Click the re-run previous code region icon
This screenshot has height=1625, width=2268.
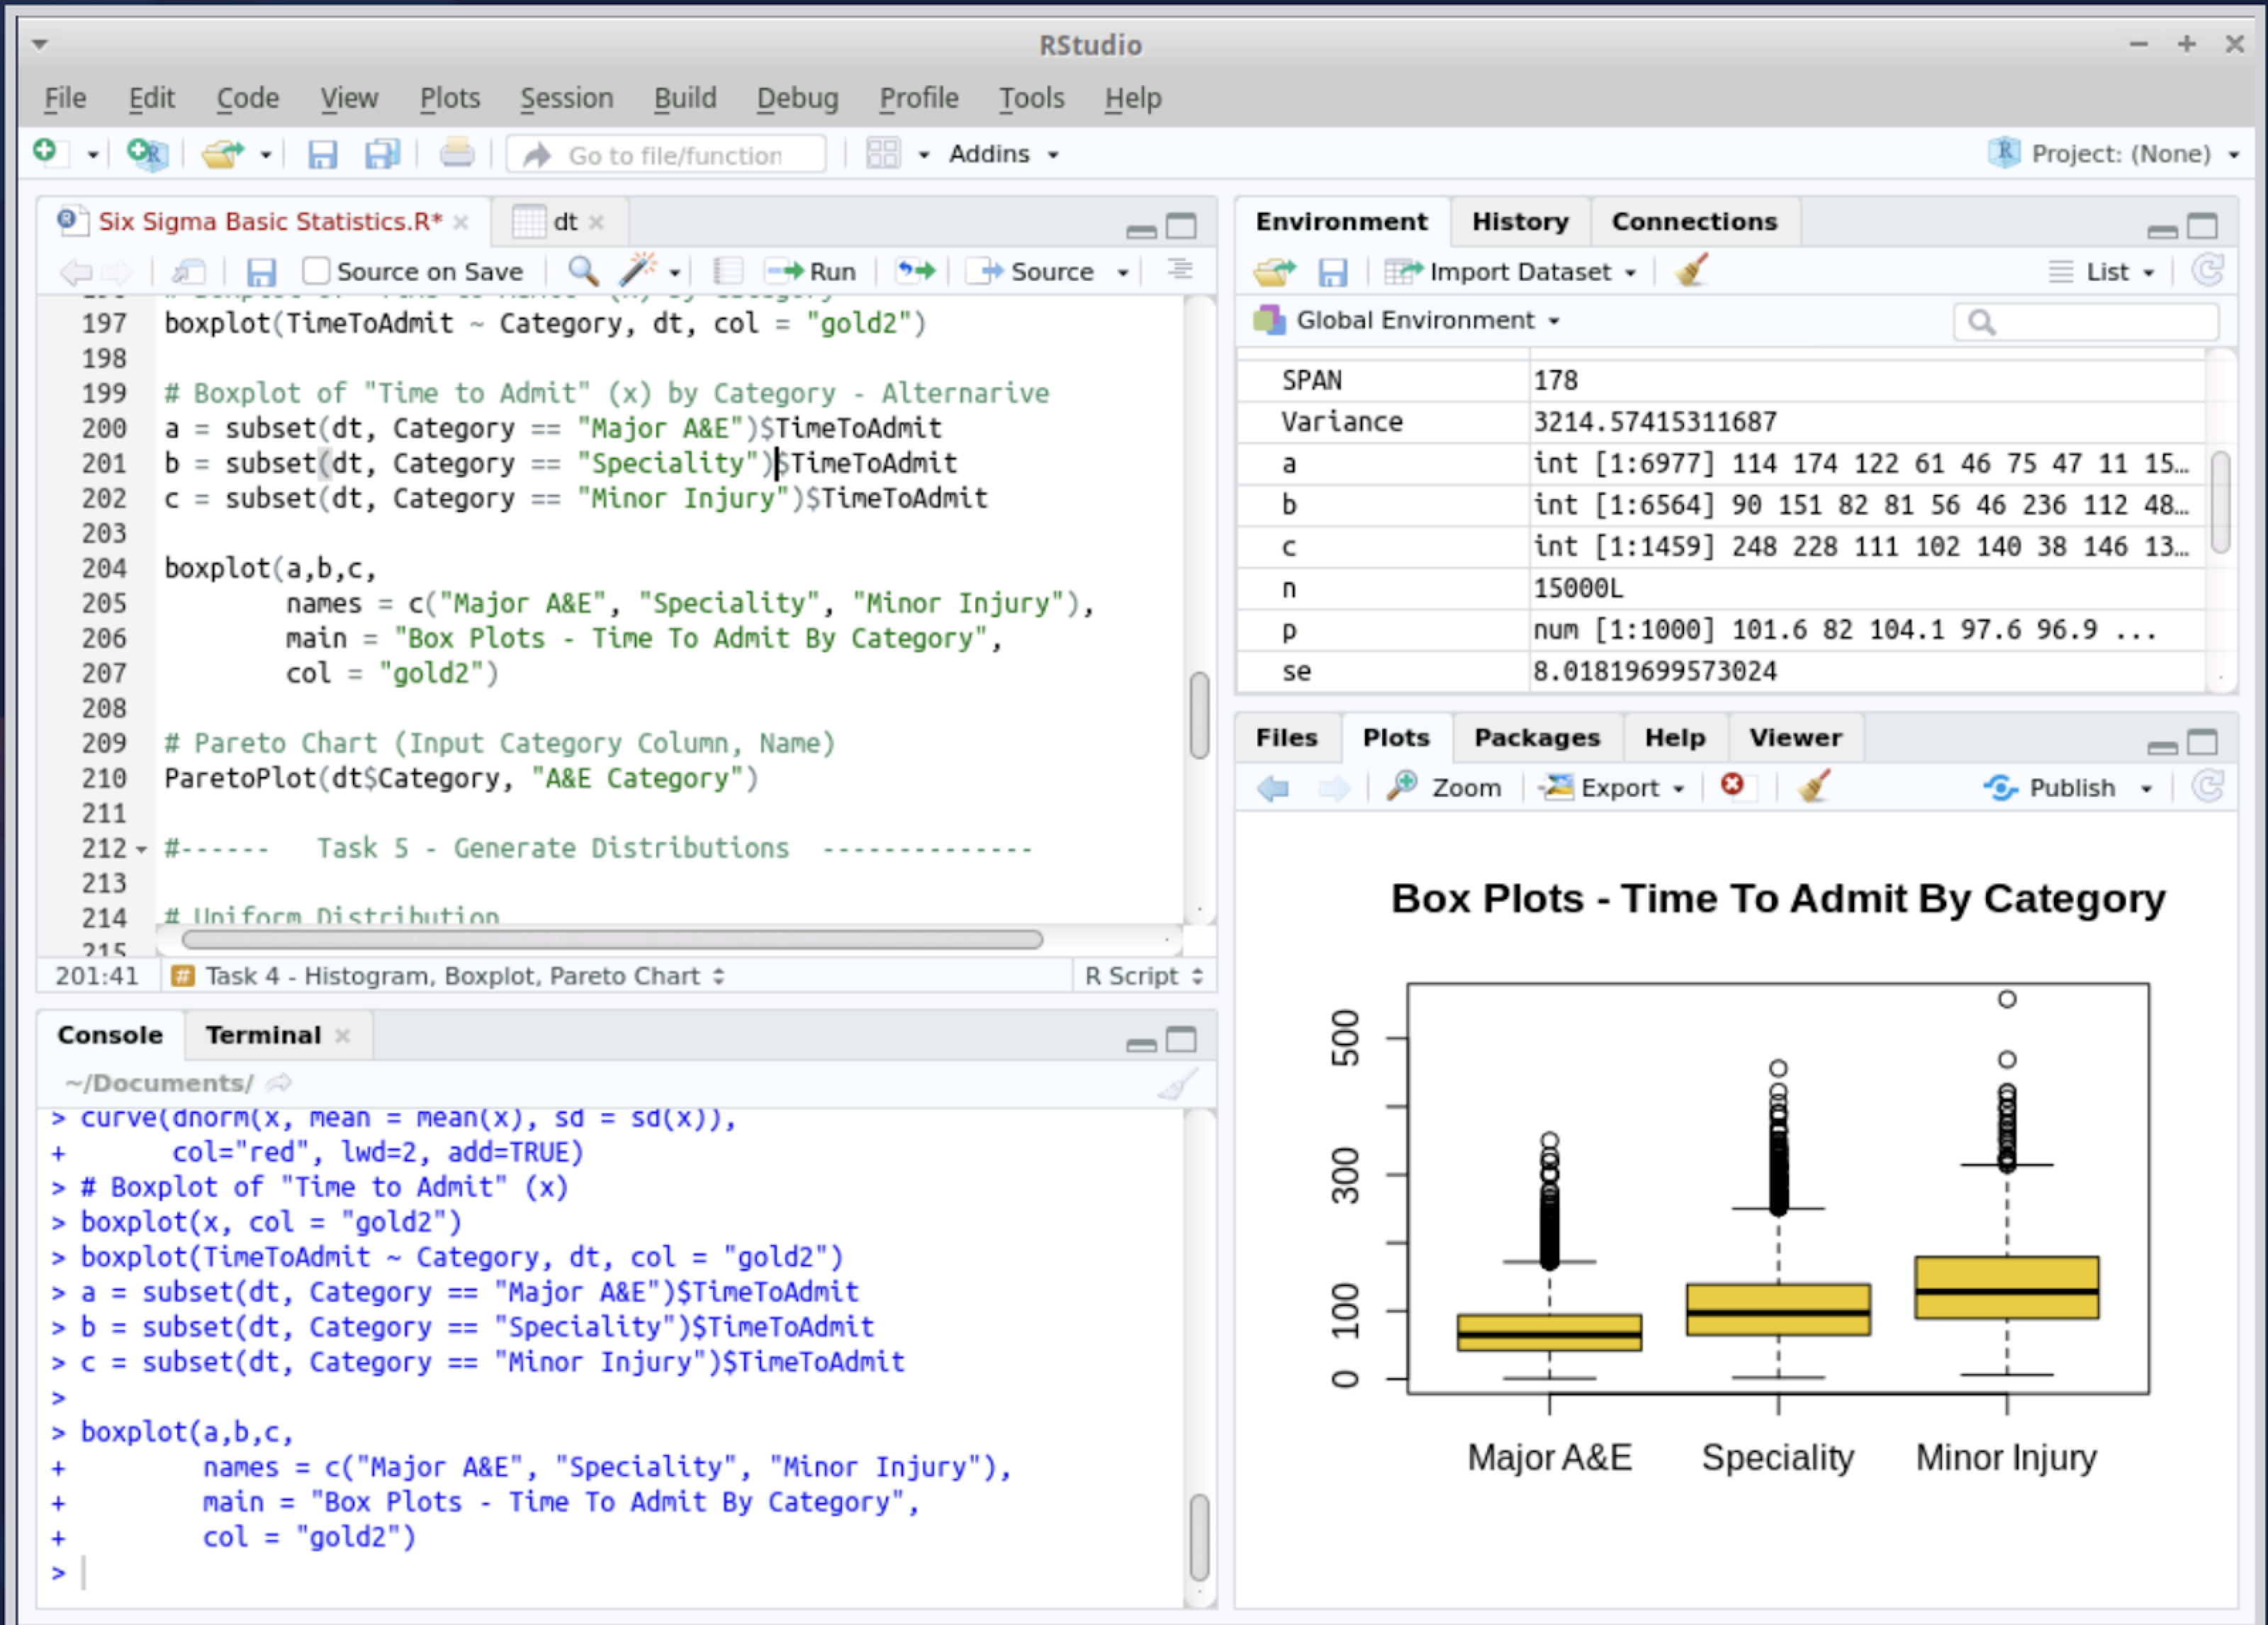915,271
